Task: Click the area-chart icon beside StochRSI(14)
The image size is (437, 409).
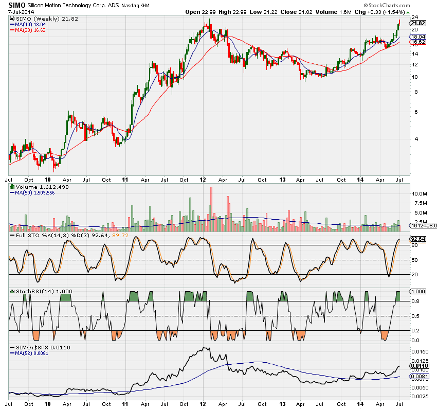Action: pyautogui.click(x=12, y=291)
